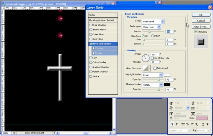
Task: Click the pink text Color swatch
Action: (202, 118)
